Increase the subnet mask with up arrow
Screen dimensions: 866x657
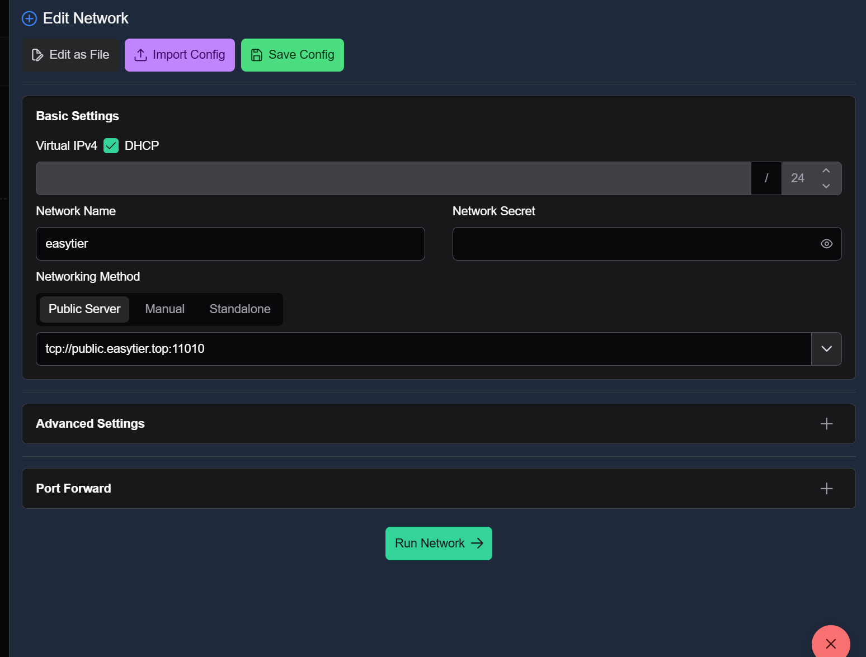click(826, 171)
